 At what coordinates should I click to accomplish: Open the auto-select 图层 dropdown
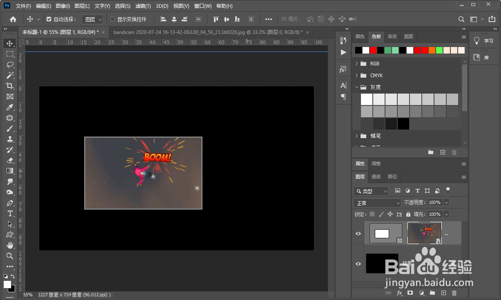93,19
